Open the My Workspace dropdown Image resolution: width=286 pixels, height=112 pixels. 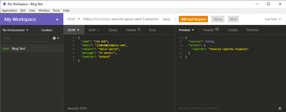click(57, 20)
